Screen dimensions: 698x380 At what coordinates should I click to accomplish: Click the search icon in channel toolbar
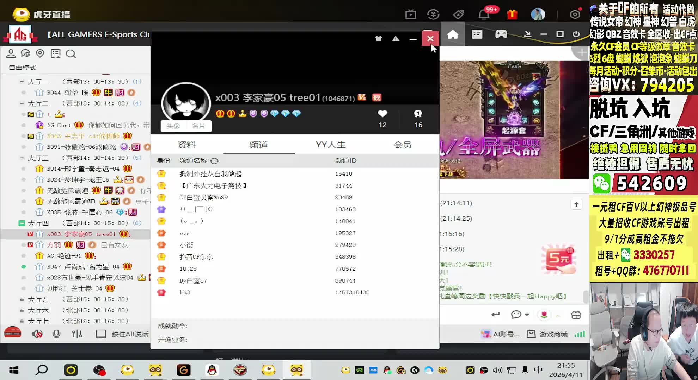tap(71, 54)
